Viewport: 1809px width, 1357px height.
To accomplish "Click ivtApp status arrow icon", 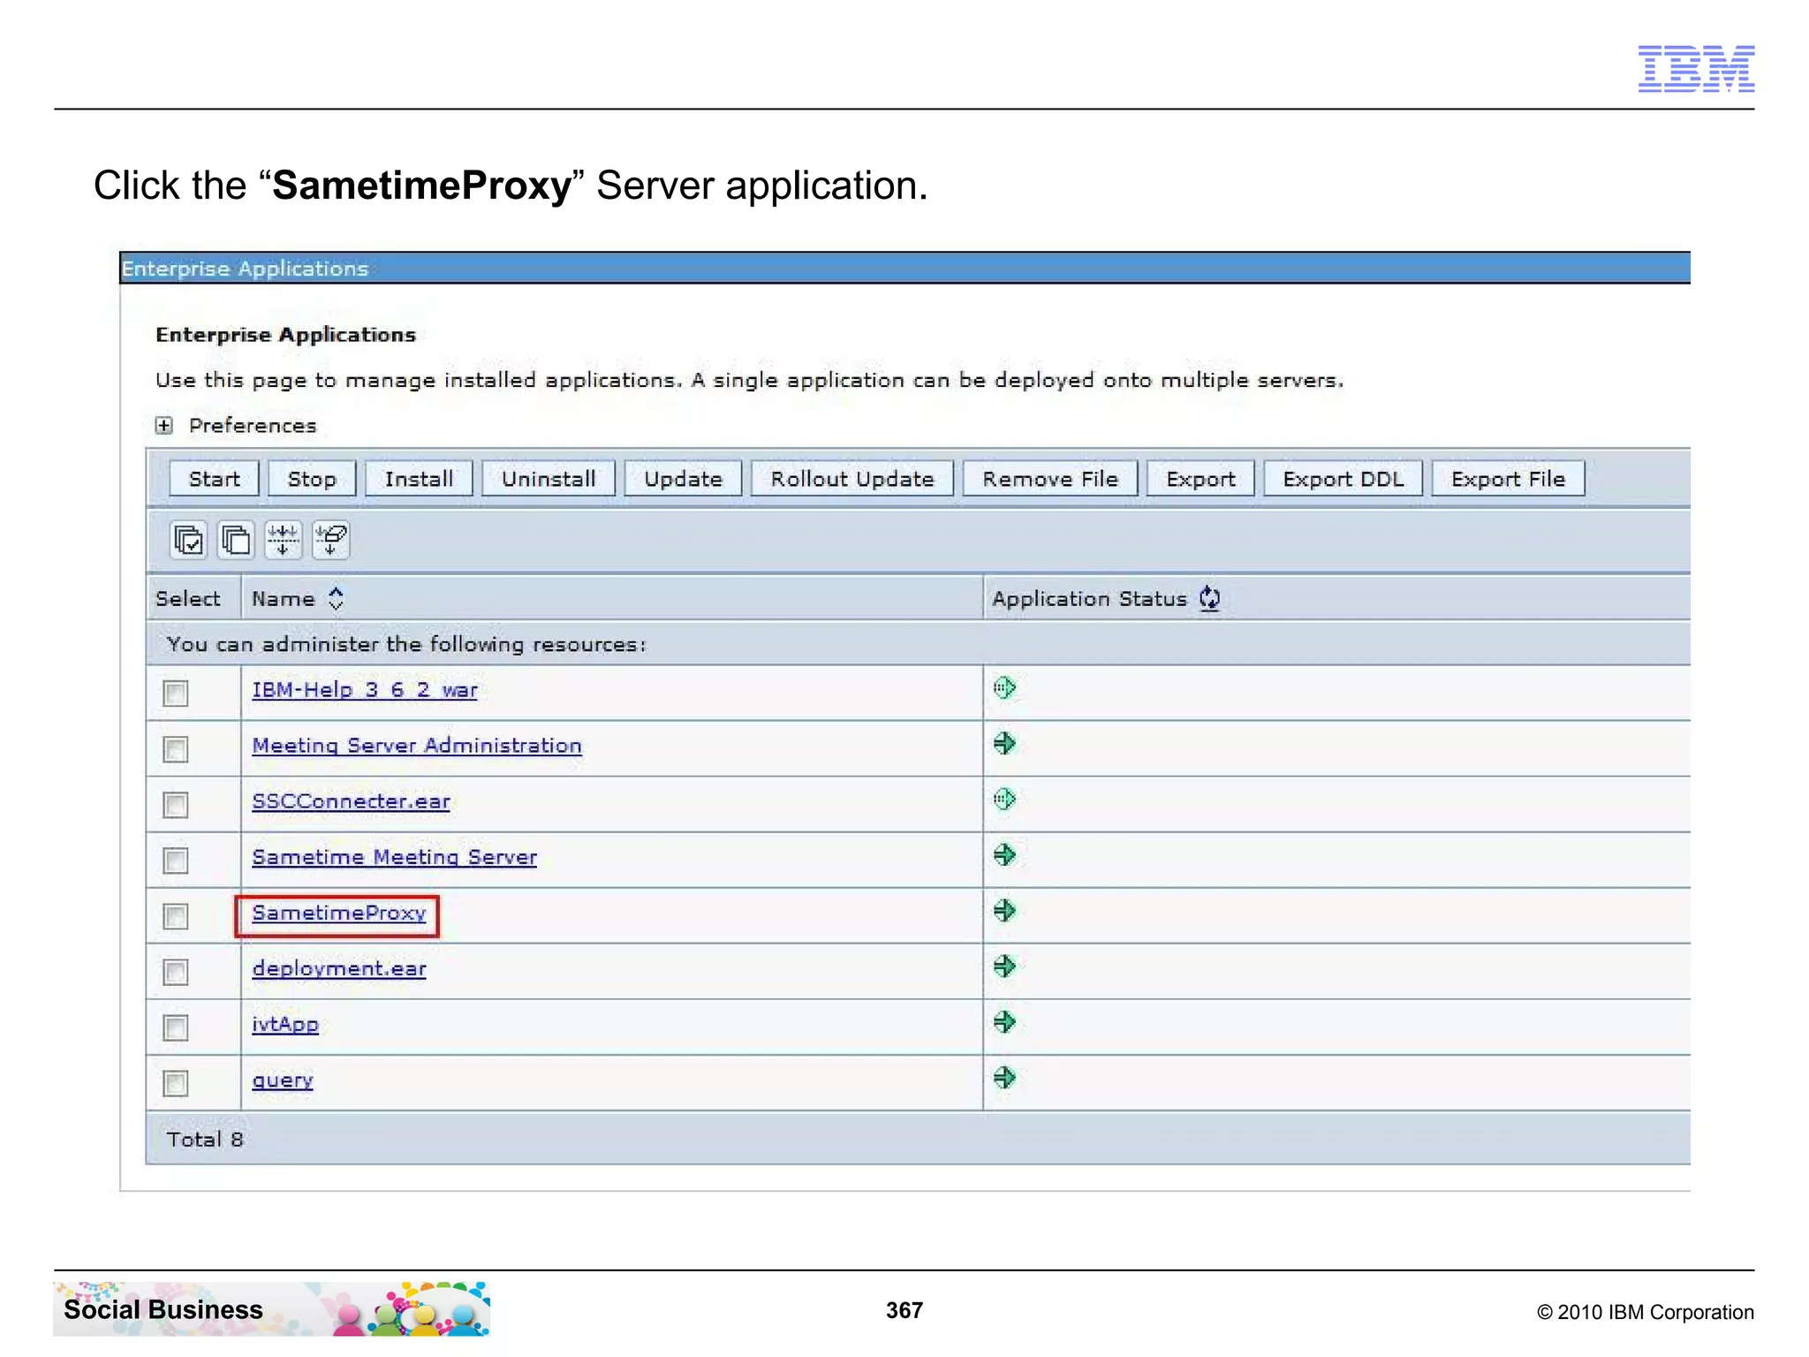I will pos(1004,1022).
